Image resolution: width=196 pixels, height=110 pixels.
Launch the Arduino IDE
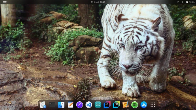click(x=98, y=105)
